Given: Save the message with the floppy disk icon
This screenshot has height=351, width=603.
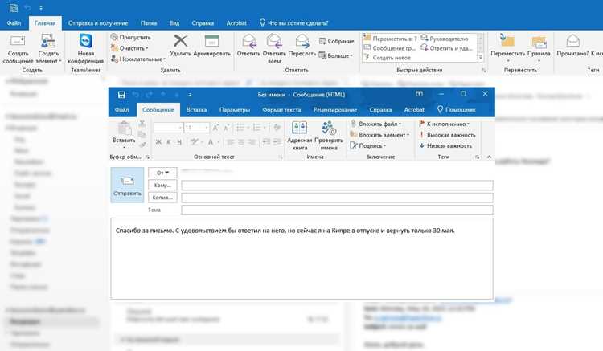Looking at the screenshot, I should pos(121,95).
